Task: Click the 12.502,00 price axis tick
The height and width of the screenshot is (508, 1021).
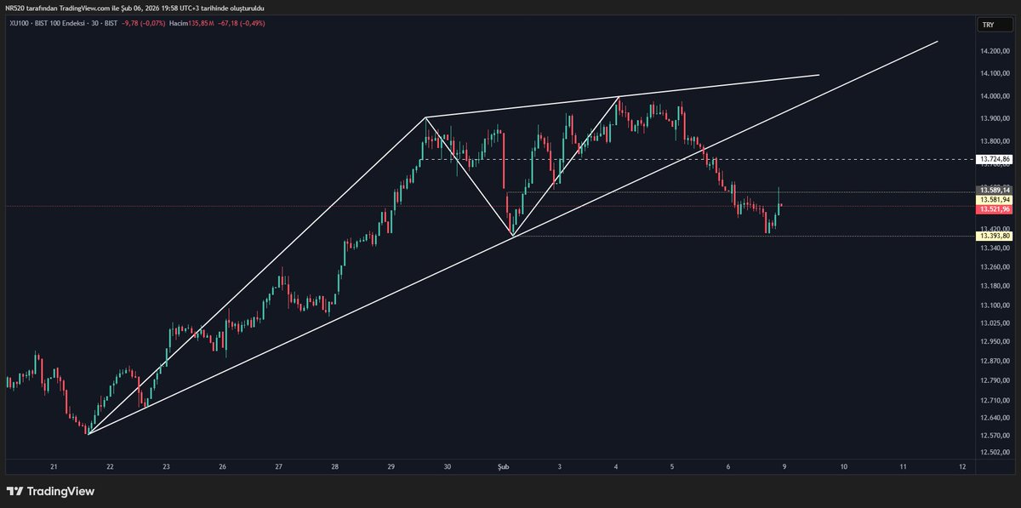Action: pos(995,454)
